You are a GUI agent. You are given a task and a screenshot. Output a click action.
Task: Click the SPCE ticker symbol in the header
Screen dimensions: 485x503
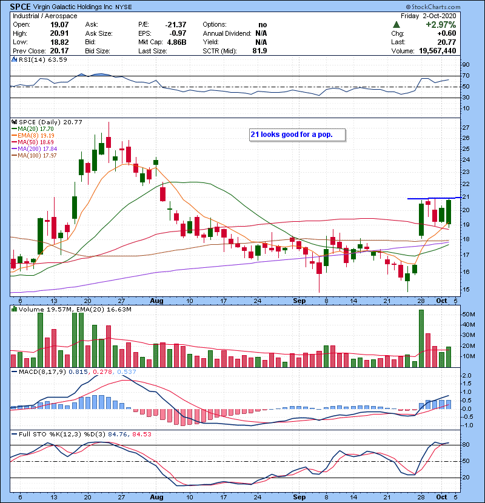tap(21, 7)
